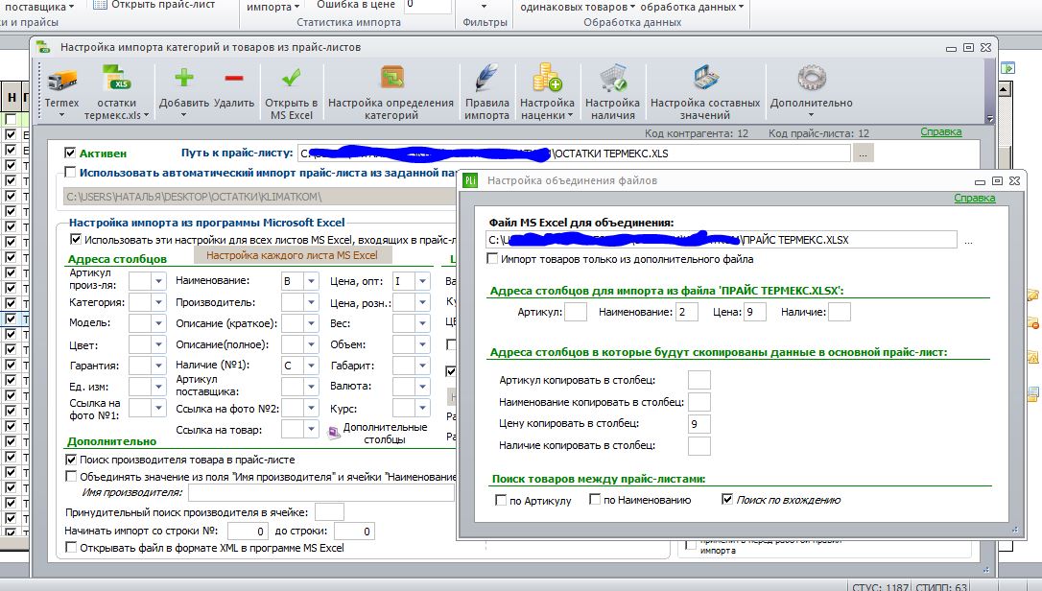Toggle Поиск производителя товара в прайс-листе
The width and height of the screenshot is (1042, 591).
tap(71, 460)
